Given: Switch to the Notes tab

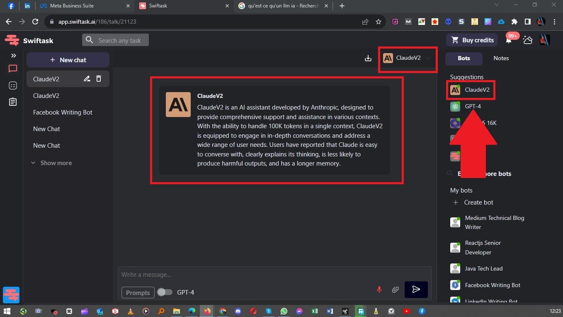Looking at the screenshot, I should [501, 58].
